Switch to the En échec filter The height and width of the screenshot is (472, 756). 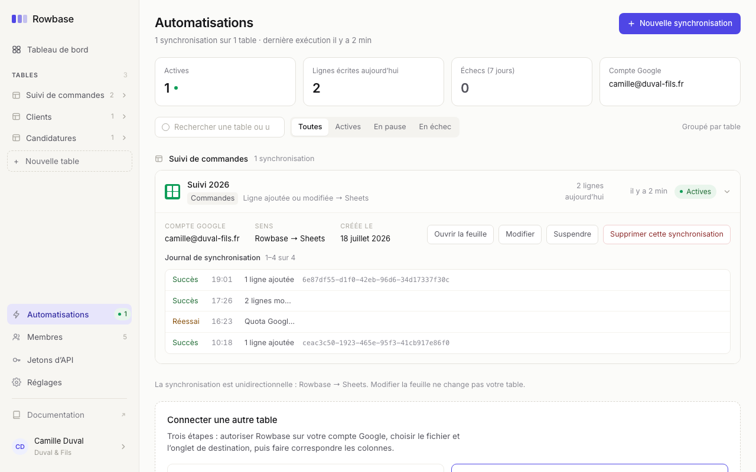coord(435,127)
